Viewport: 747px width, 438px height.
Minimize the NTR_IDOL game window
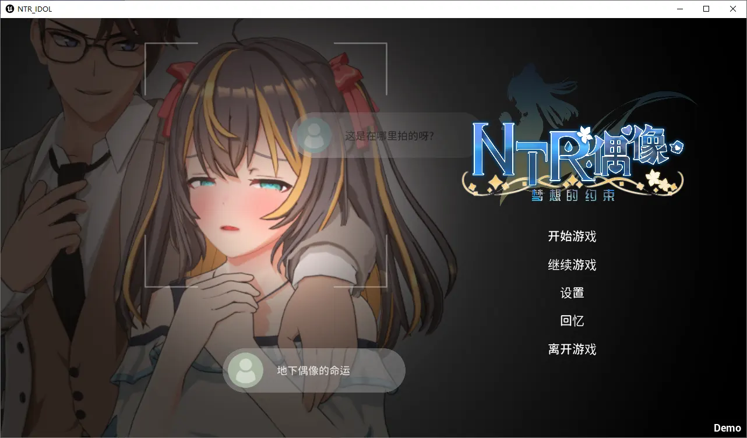[x=679, y=8]
